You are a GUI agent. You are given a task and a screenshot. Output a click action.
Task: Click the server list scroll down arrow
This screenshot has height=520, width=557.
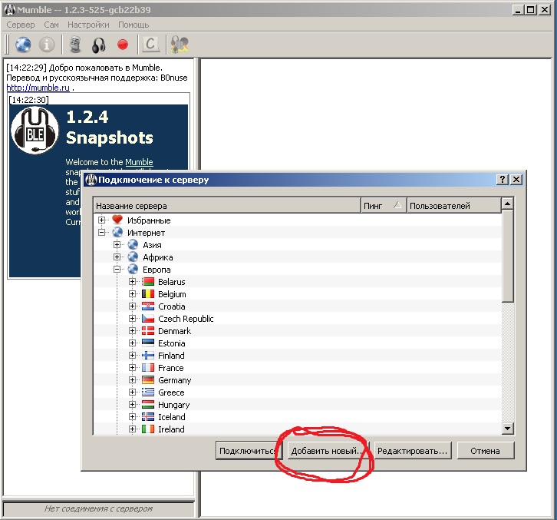click(508, 429)
